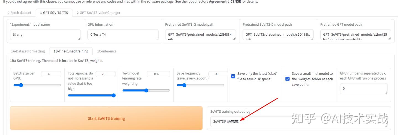Select the 1A-Dataset formatting tab

pos(28,51)
